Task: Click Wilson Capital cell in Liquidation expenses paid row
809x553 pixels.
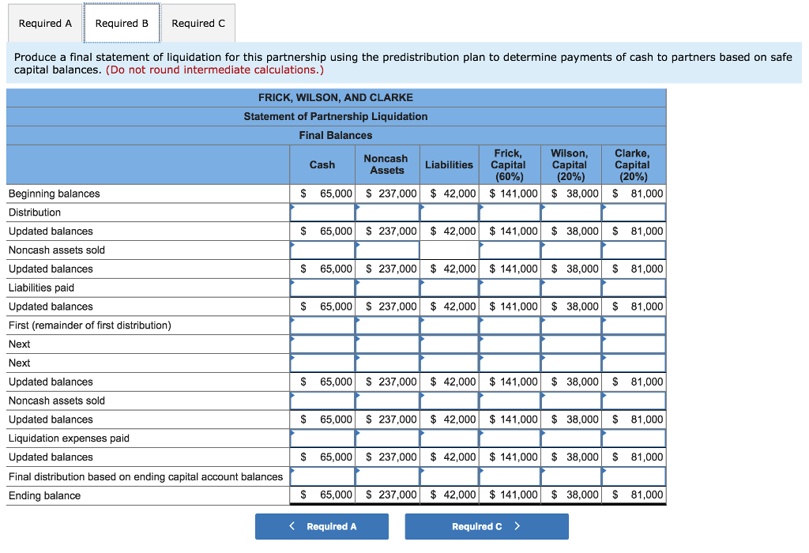Action: coord(571,438)
